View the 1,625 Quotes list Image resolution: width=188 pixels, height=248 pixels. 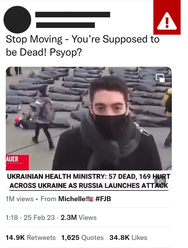[83, 238]
